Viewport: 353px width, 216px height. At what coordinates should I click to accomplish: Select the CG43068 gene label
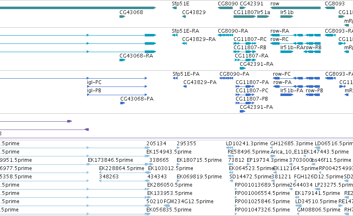click(131, 12)
